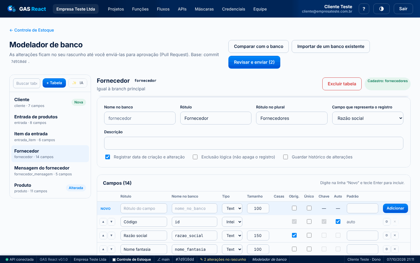Click the 'Importar de um banco existente' button
This screenshot has height=263, width=420.
pyautogui.click(x=331, y=46)
